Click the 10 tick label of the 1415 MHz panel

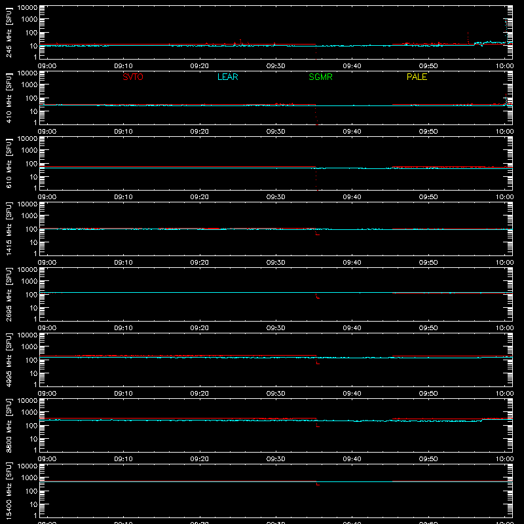pos(33,242)
